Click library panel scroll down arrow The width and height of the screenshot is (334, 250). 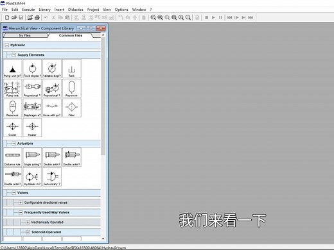(103, 238)
